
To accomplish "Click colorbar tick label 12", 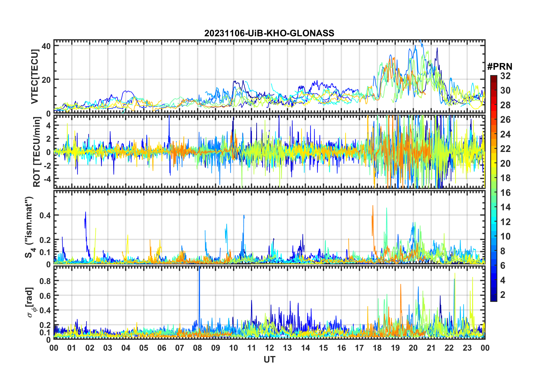I will [x=505, y=222].
